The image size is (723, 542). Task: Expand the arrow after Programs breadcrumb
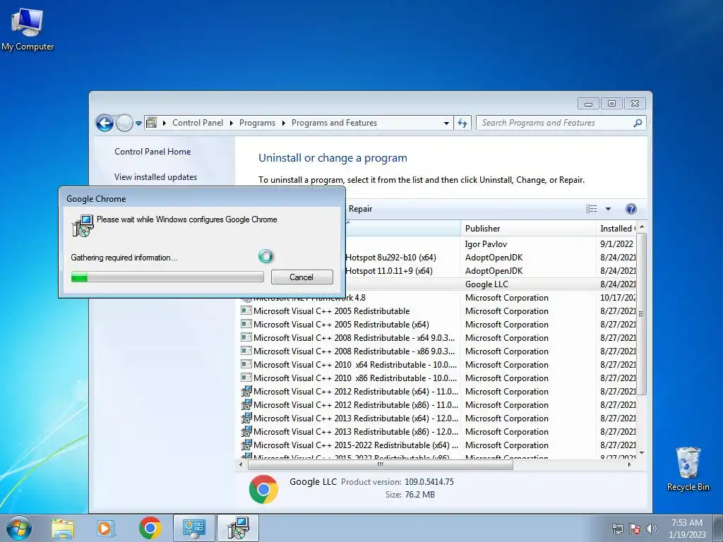pos(282,123)
